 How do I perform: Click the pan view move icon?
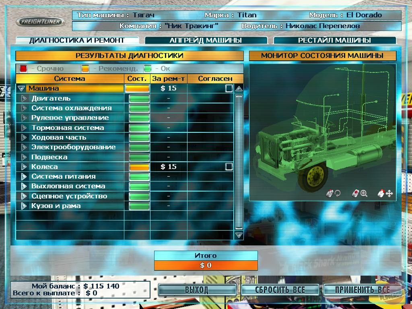(385, 194)
